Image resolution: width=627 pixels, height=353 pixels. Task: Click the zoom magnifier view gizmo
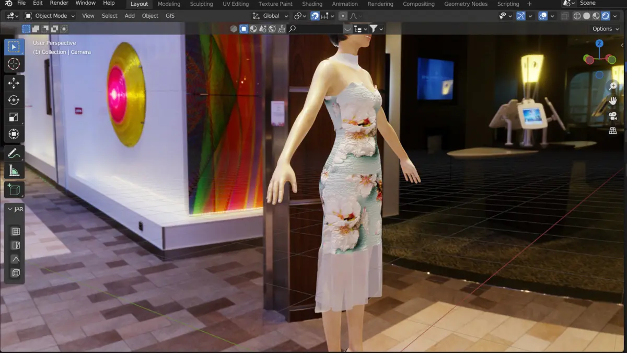coord(613,86)
